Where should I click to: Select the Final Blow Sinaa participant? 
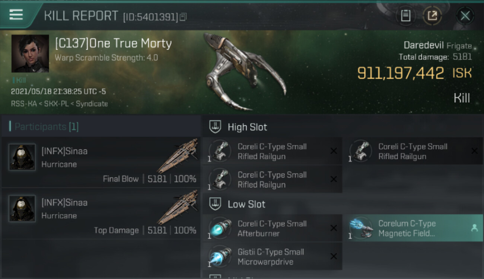(101, 162)
